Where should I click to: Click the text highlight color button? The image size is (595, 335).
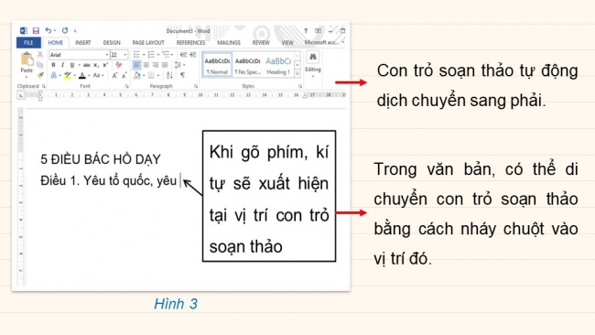point(68,75)
